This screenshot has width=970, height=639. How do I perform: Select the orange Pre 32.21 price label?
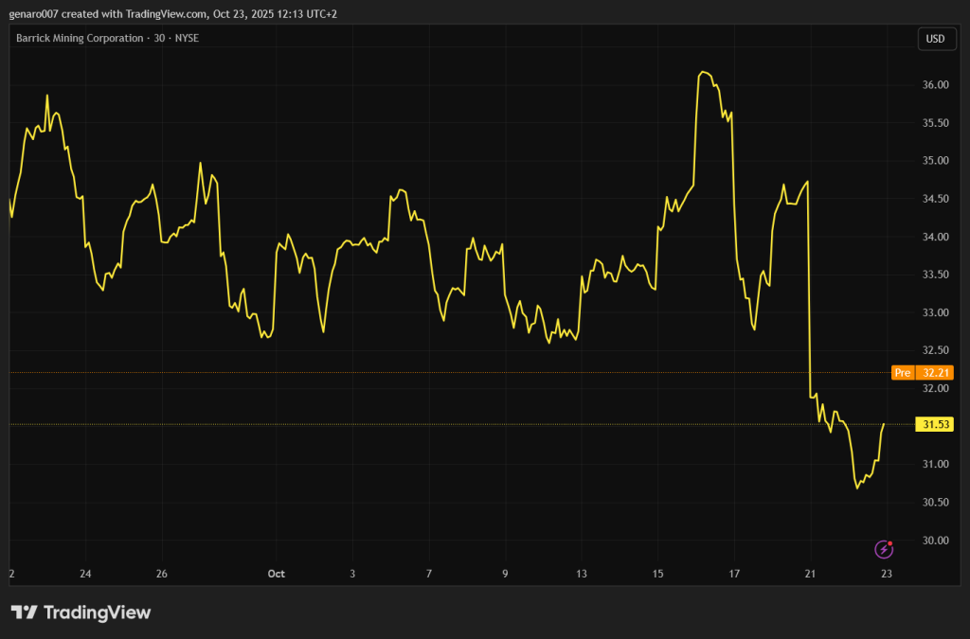(x=922, y=373)
